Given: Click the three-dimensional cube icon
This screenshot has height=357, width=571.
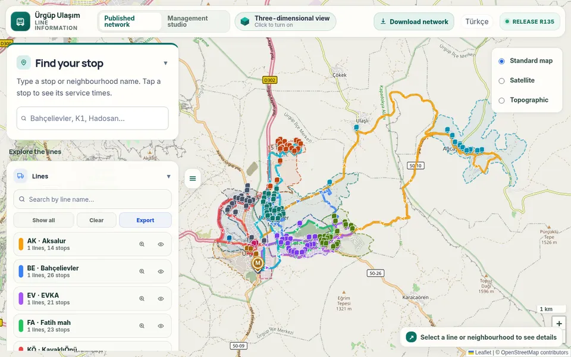Looking at the screenshot, I should [x=245, y=21].
